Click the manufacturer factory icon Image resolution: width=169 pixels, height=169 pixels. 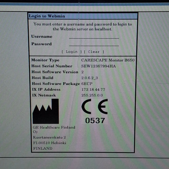point(46,111)
